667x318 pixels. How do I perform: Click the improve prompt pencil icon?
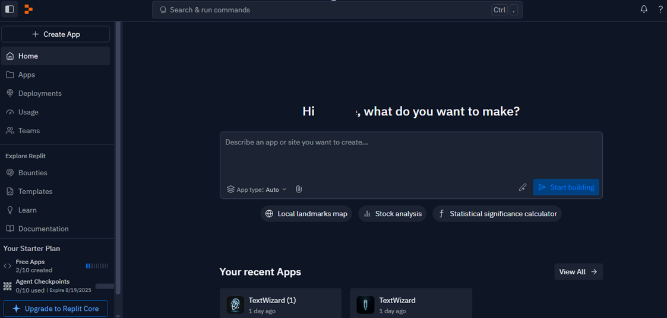tap(523, 187)
